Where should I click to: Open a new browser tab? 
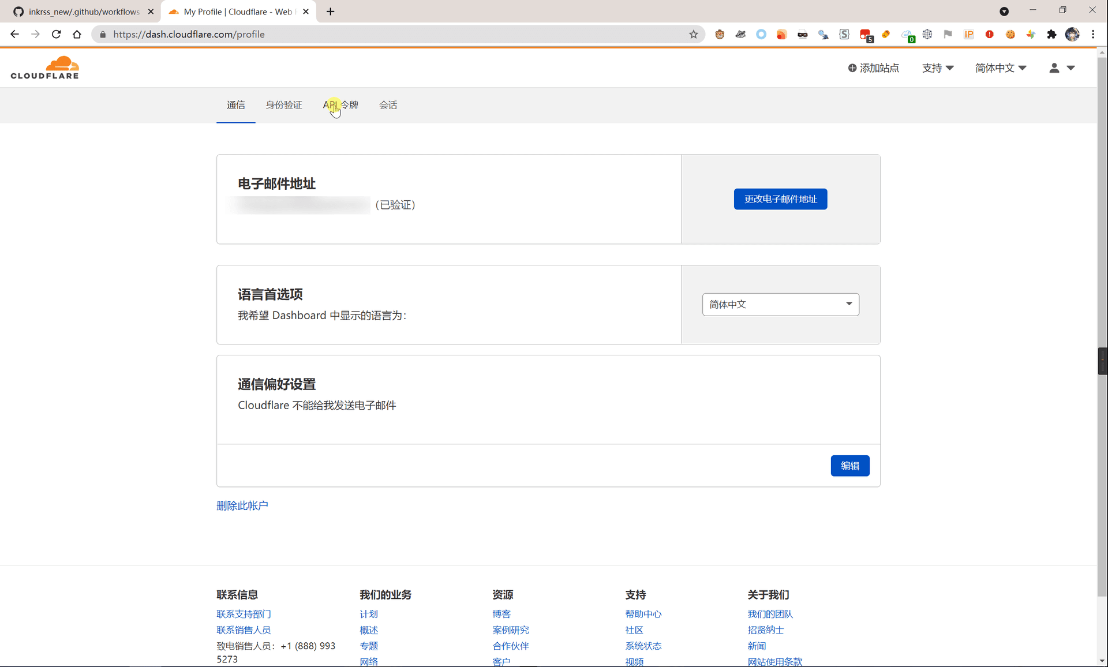tap(330, 12)
